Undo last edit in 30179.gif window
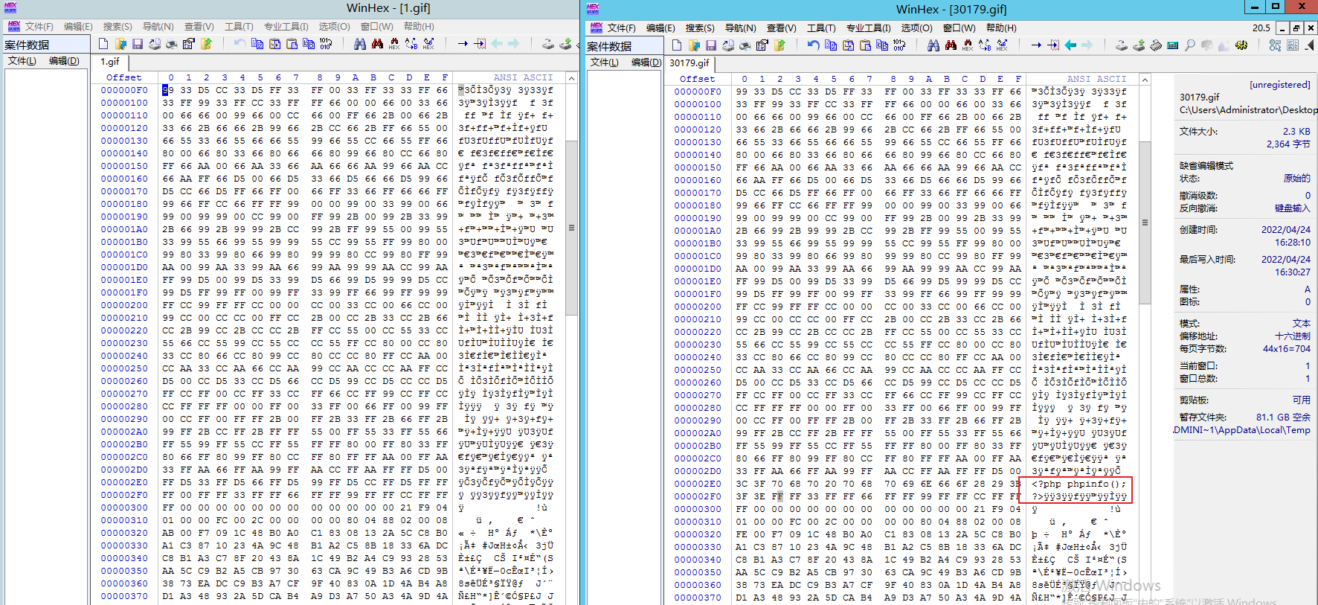The image size is (1318, 605). 813,45
